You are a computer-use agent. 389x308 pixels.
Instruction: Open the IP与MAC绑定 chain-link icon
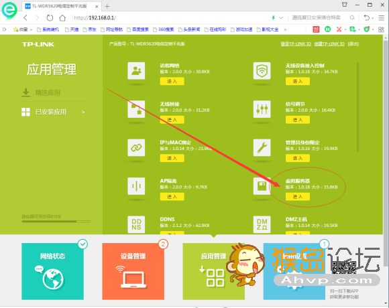pos(136,147)
